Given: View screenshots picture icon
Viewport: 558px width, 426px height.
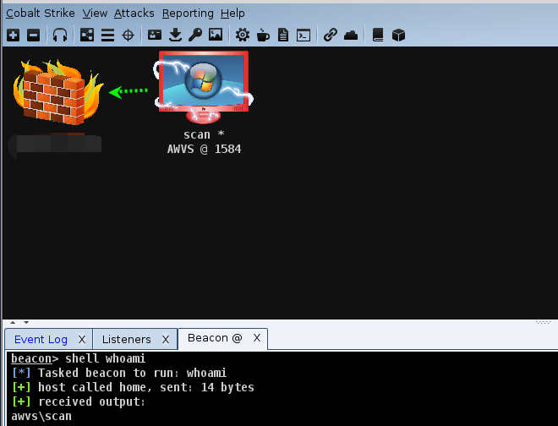Looking at the screenshot, I should [216, 35].
